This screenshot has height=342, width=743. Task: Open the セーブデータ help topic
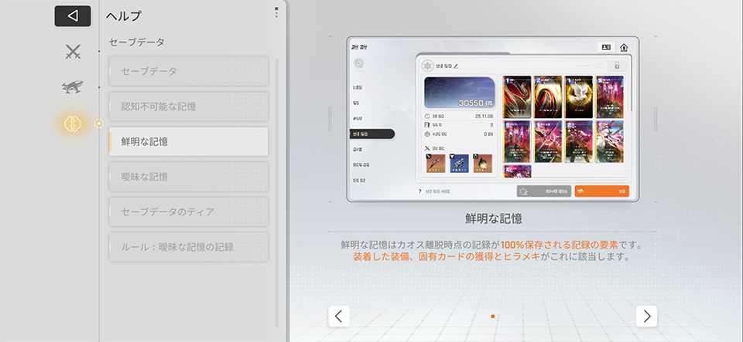(x=189, y=71)
